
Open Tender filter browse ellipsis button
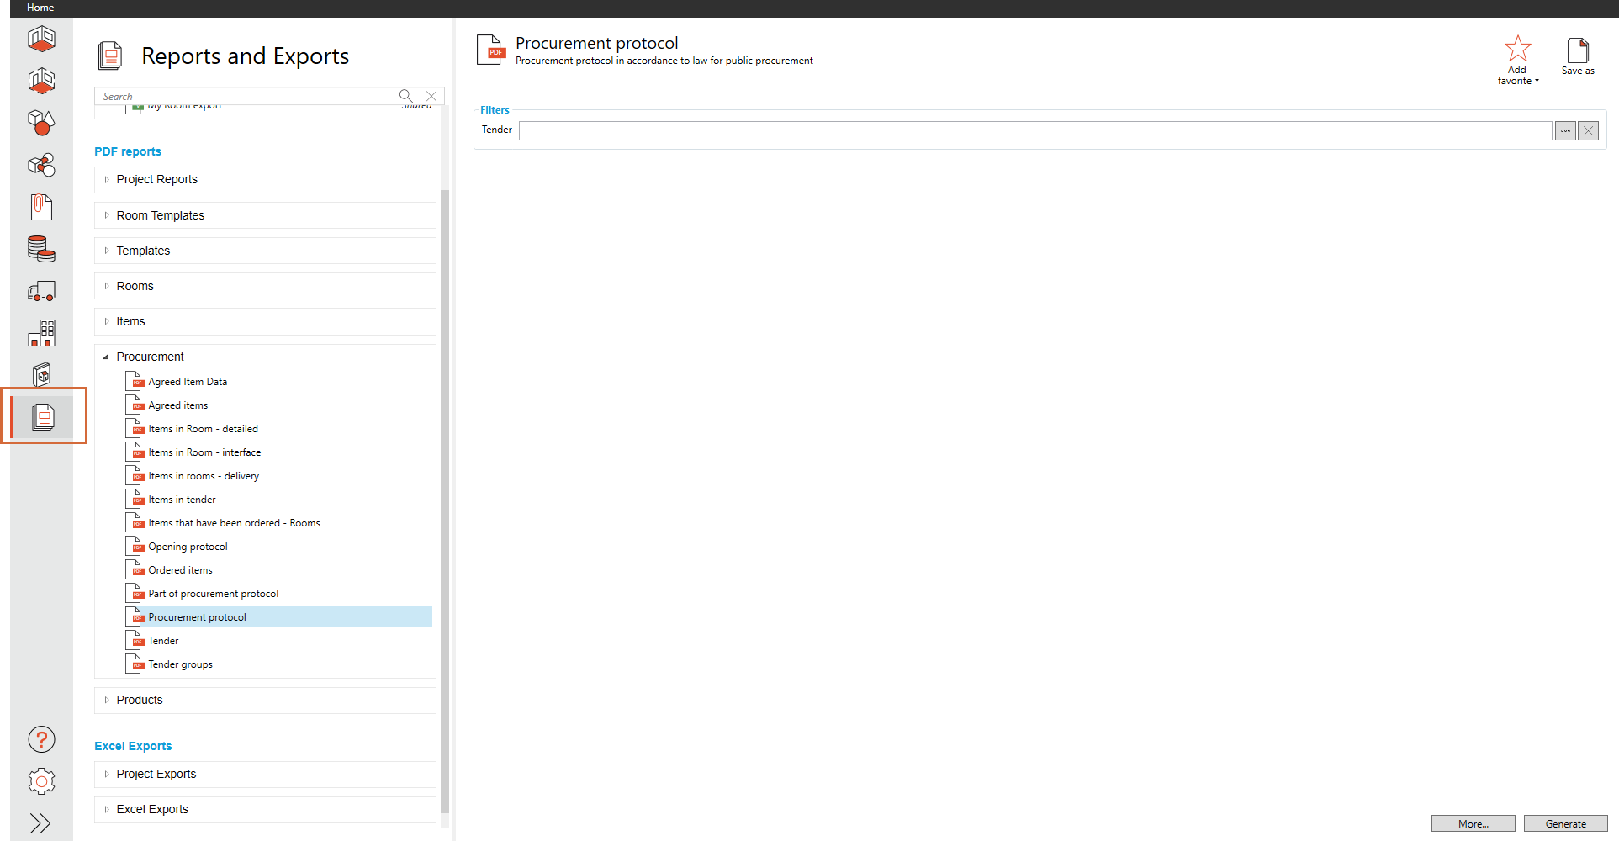pos(1565,131)
